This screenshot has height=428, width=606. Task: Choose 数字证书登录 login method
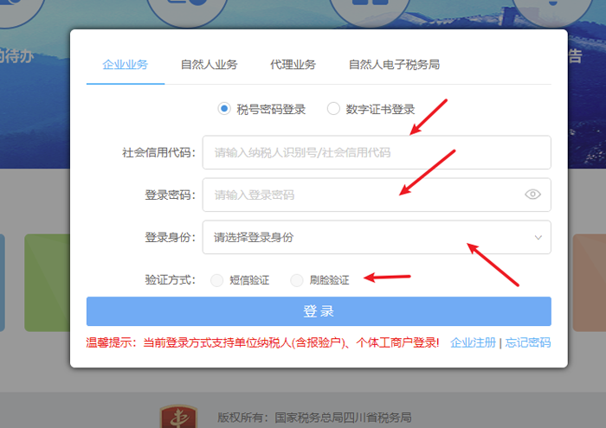click(x=333, y=109)
